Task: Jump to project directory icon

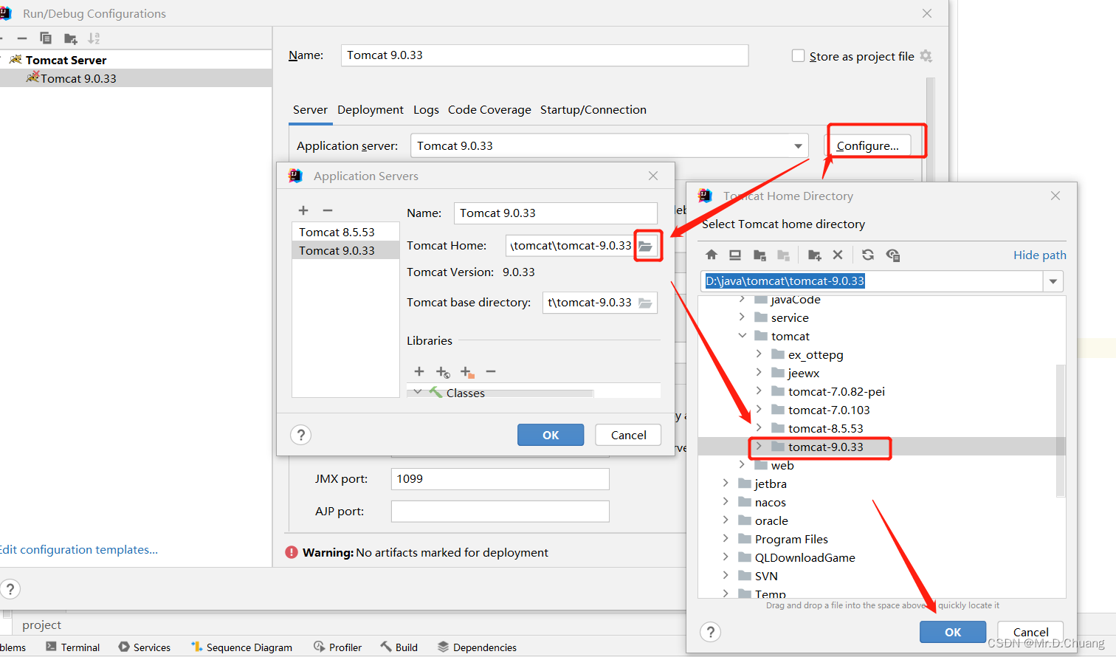Action: coord(759,255)
